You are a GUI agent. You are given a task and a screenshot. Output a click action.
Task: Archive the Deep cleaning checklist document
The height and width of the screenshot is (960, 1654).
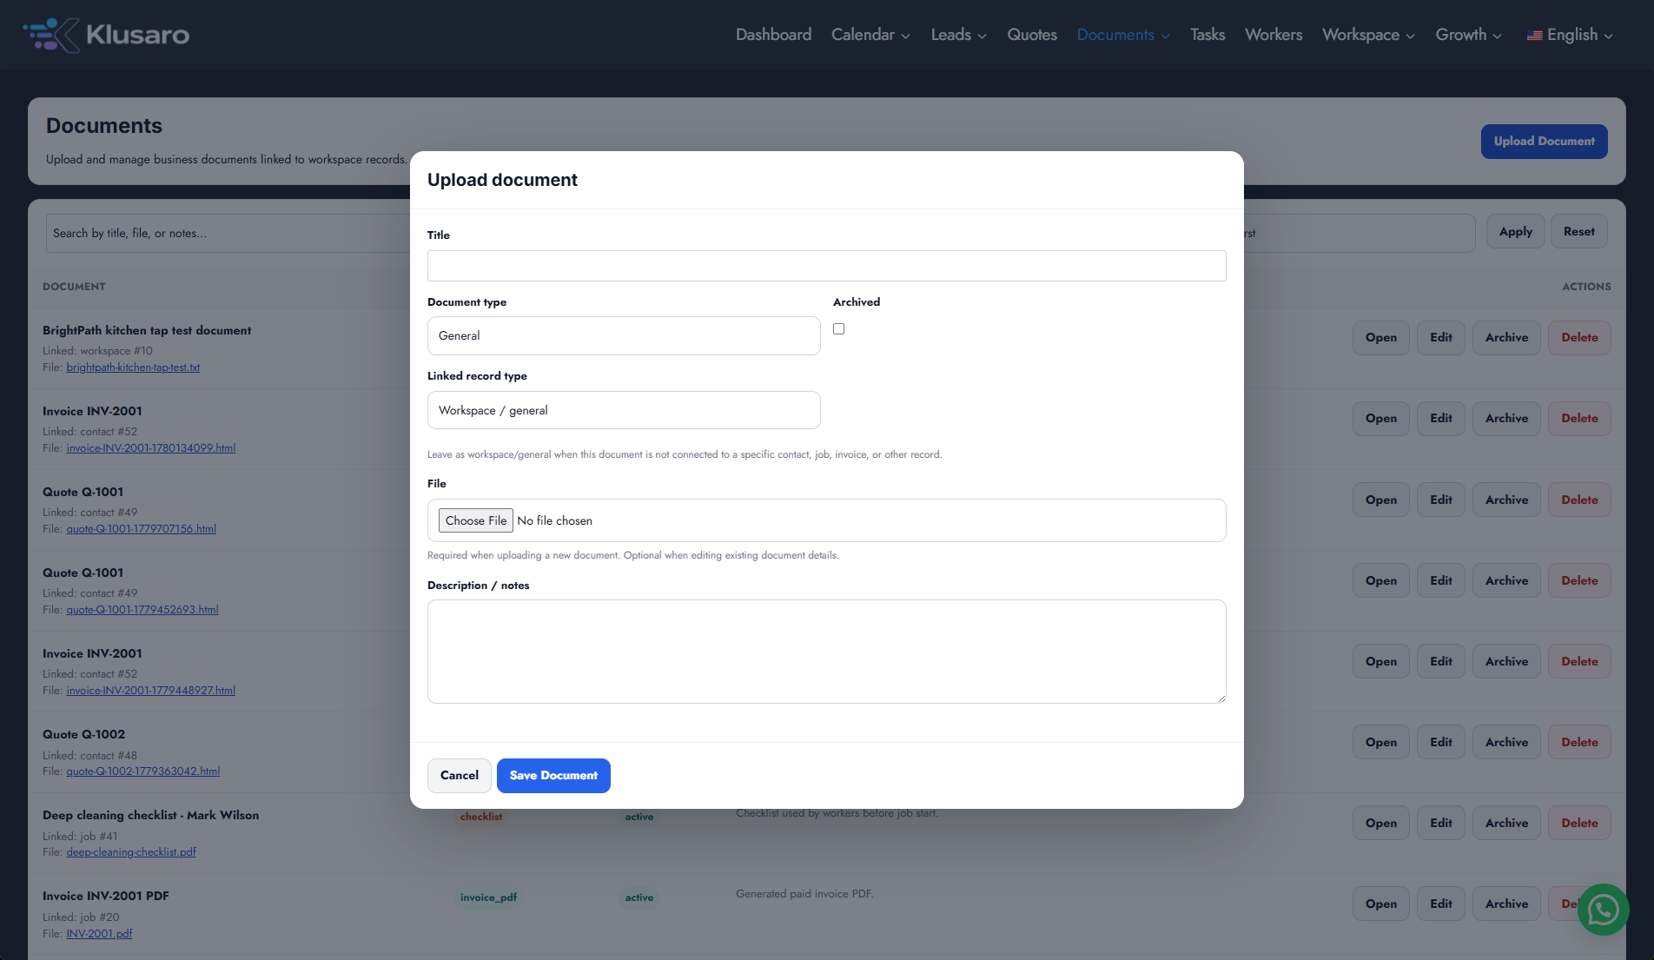click(1507, 824)
